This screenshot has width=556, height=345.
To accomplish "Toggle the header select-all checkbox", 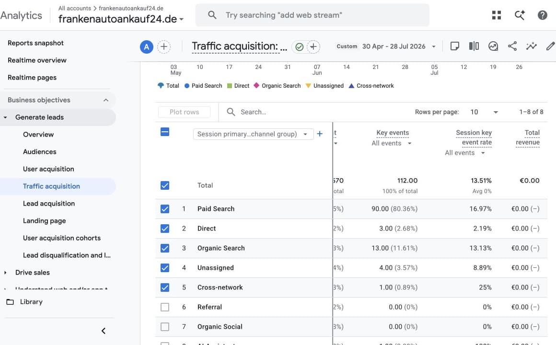I will pyautogui.click(x=165, y=132).
